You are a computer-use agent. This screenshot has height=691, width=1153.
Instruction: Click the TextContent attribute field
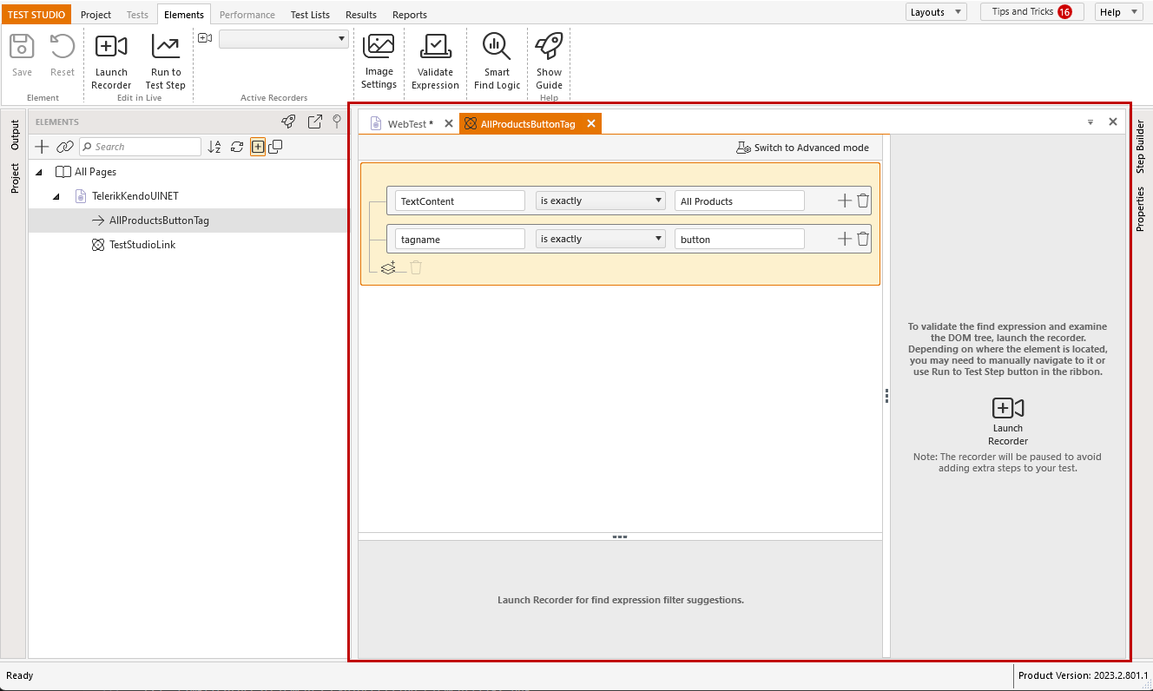click(x=460, y=201)
